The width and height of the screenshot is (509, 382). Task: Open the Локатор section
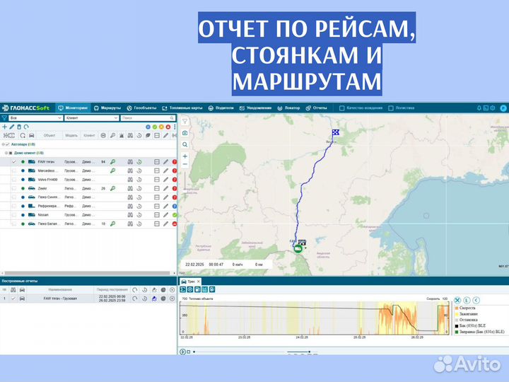click(x=288, y=108)
